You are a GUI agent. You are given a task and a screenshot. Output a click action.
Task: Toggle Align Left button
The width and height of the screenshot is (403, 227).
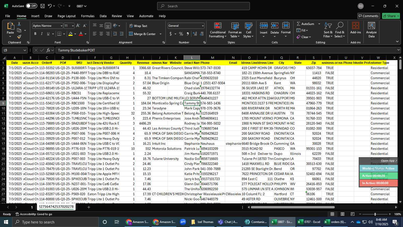(x=95, y=34)
